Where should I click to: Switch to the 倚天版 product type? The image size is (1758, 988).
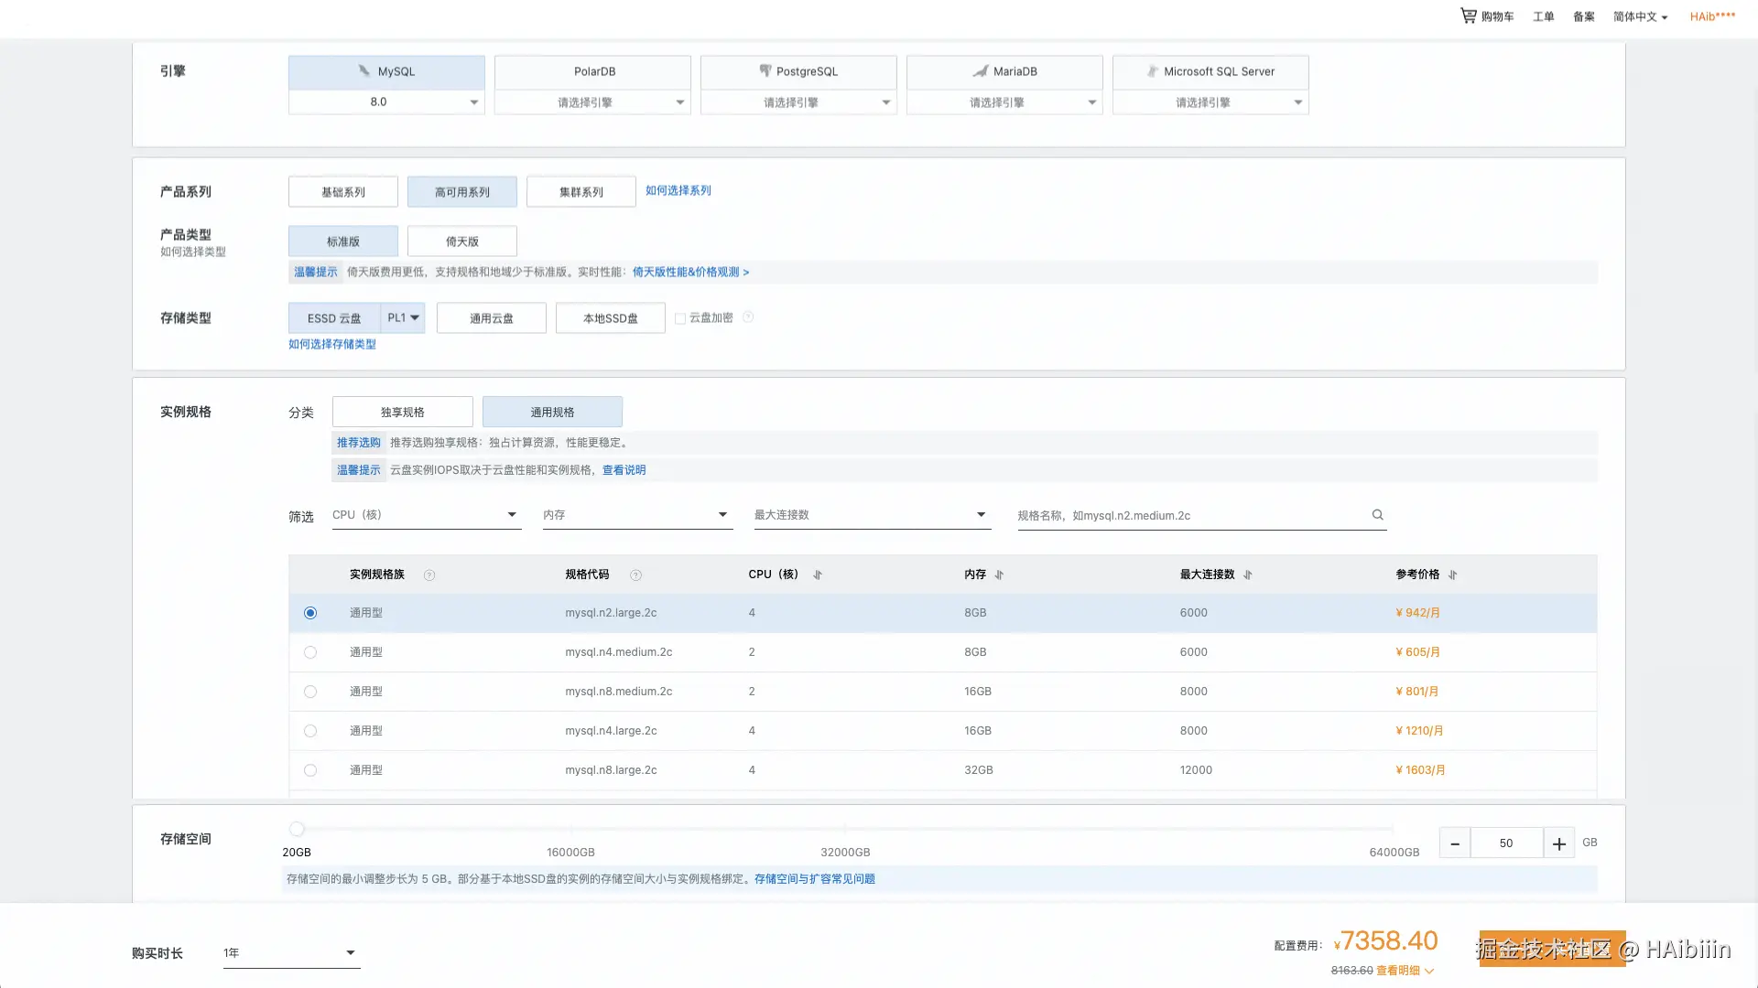[x=461, y=241]
